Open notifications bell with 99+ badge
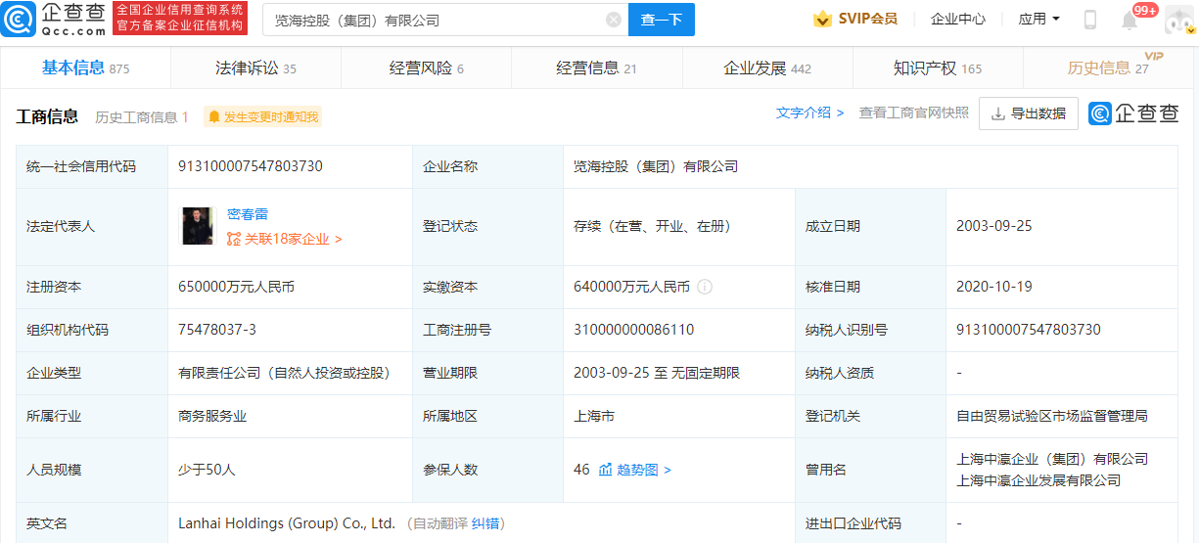The image size is (1199, 543). click(x=1131, y=19)
